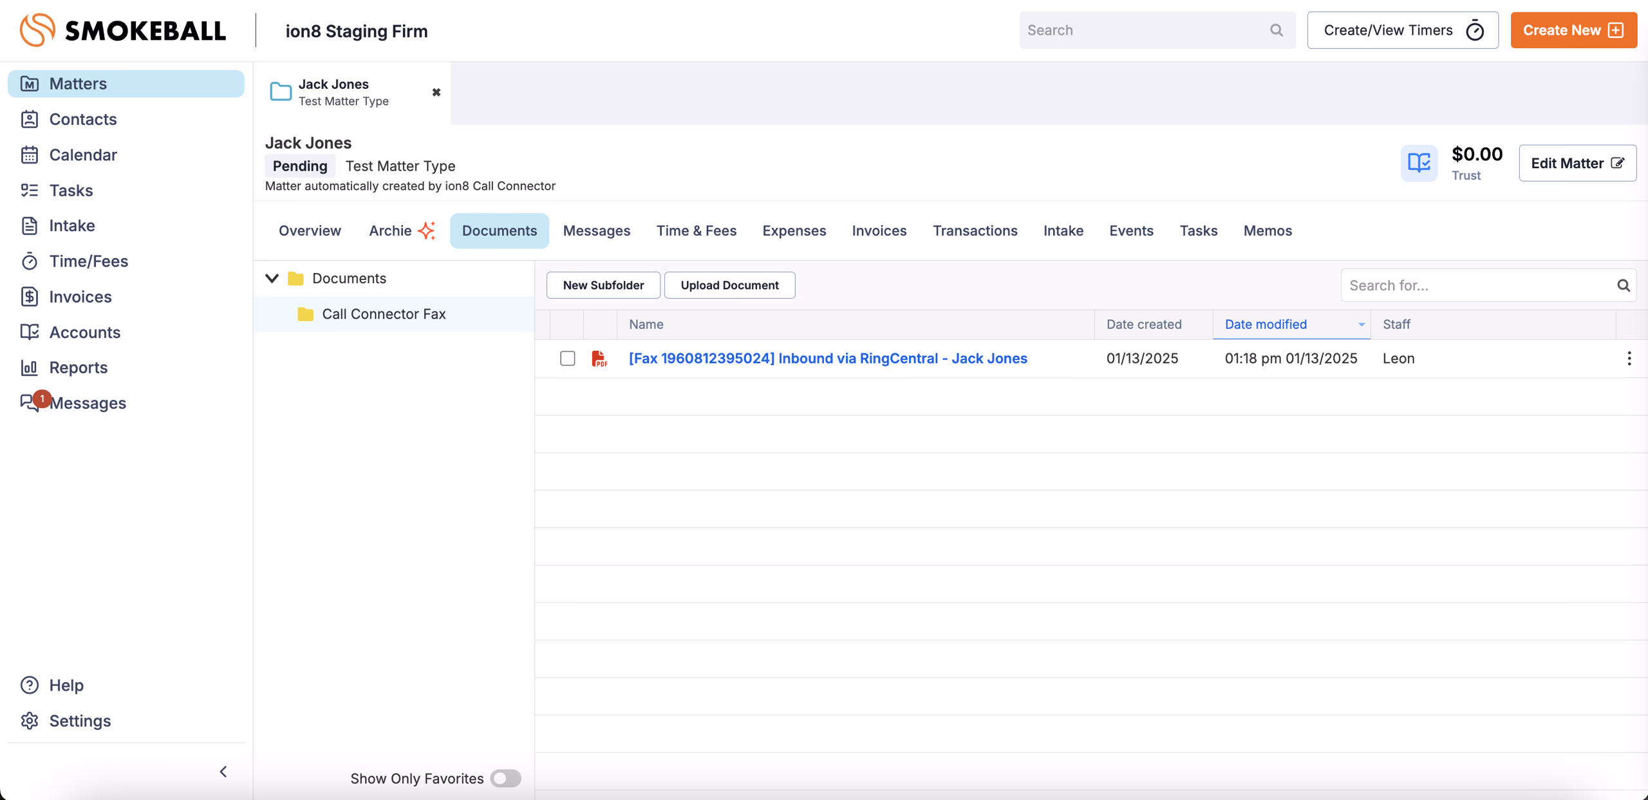Click the top global Search field
This screenshot has height=800, width=1648.
click(1146, 30)
